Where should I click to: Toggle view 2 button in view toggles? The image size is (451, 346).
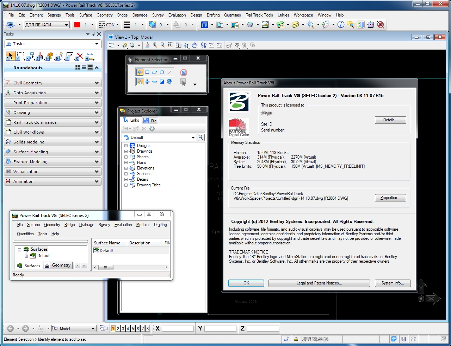click(x=118, y=328)
